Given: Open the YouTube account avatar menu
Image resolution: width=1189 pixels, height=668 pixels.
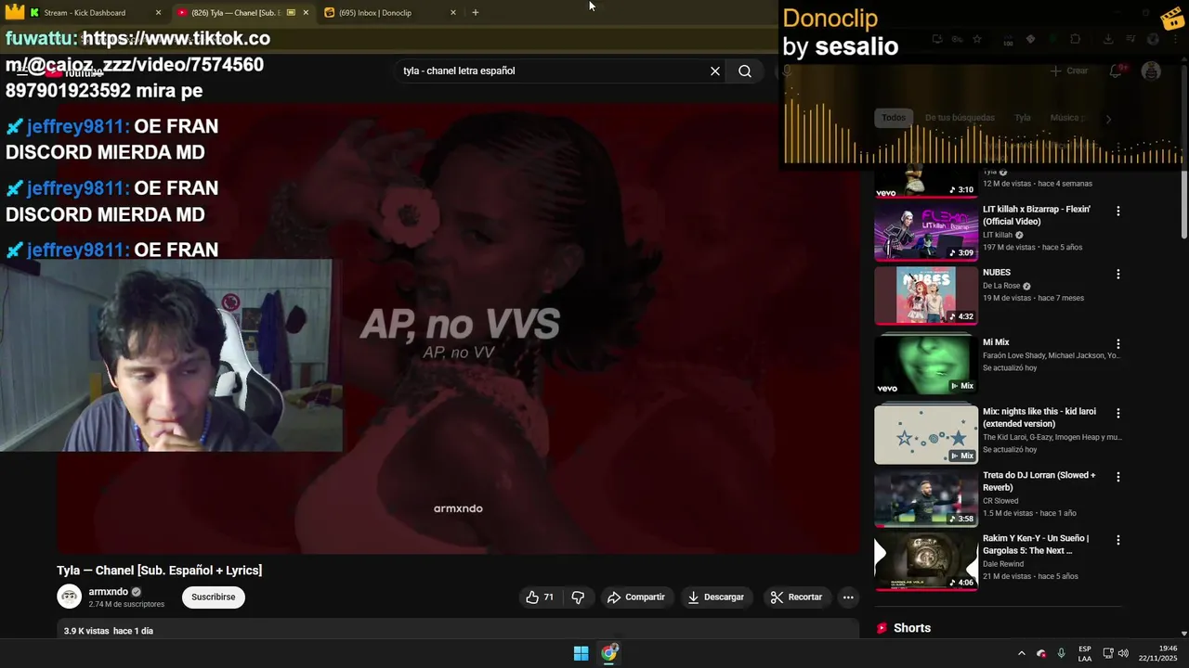Looking at the screenshot, I should (1151, 71).
